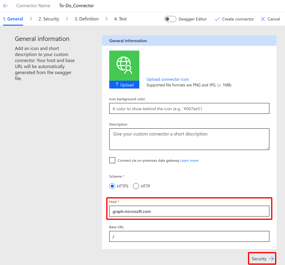The image size is (285, 265).
Task: Open the Upload connector icon link
Action: [x=168, y=79]
